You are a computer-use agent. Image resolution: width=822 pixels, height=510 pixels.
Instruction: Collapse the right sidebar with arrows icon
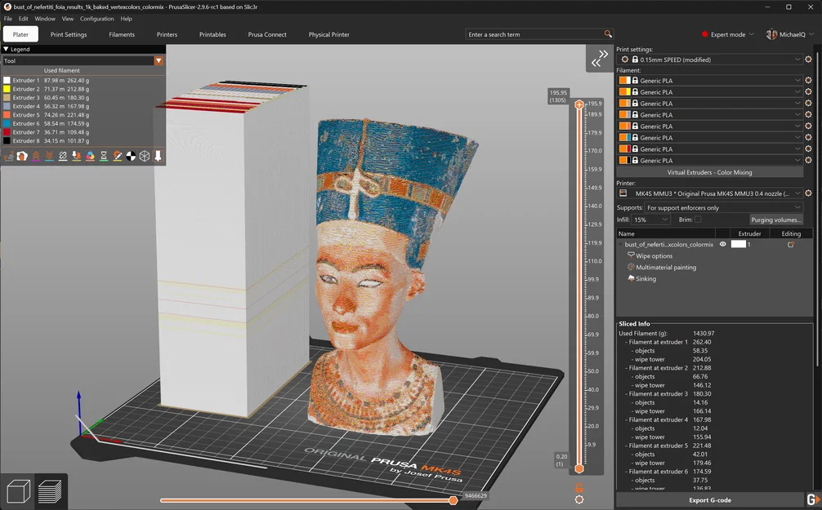click(x=600, y=58)
